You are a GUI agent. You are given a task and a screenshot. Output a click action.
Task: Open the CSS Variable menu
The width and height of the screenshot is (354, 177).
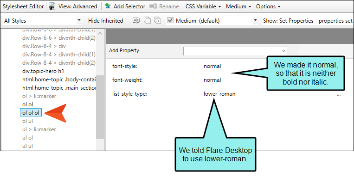point(203,6)
